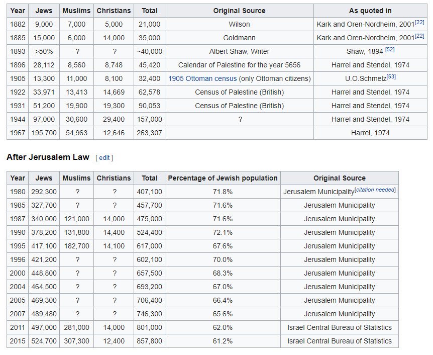Select the 71.8% cell for 1980
The height and width of the screenshot is (355, 433).
tap(223, 192)
